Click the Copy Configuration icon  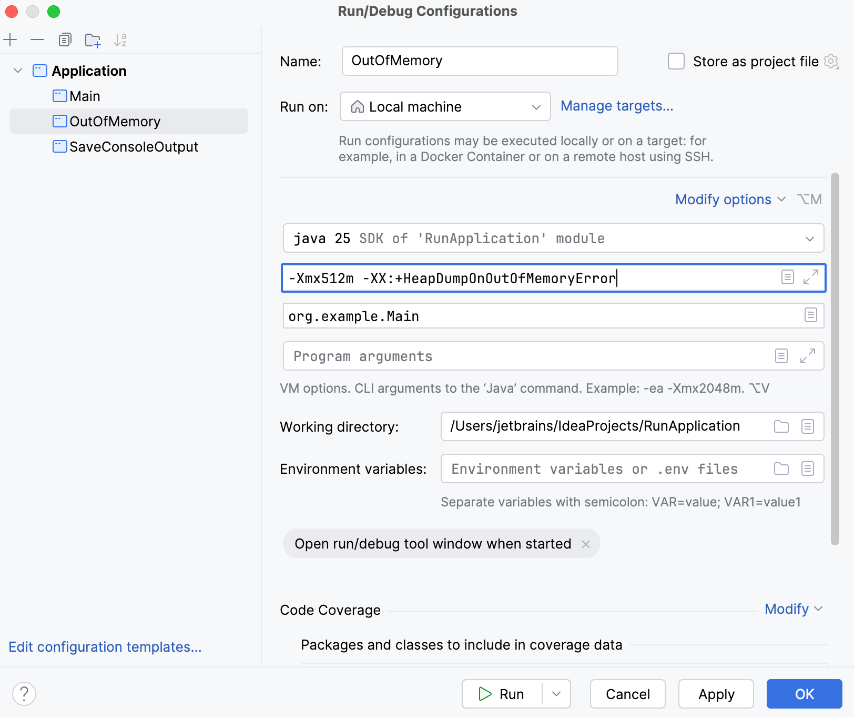[x=65, y=40]
